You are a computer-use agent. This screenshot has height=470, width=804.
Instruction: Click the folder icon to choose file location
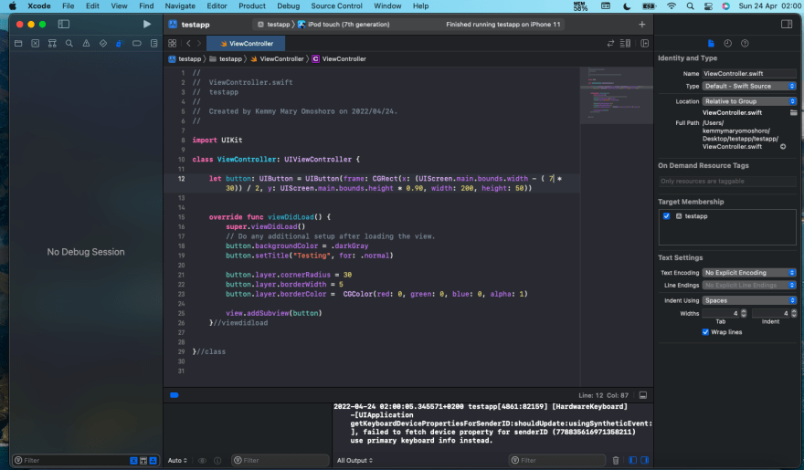click(793, 112)
